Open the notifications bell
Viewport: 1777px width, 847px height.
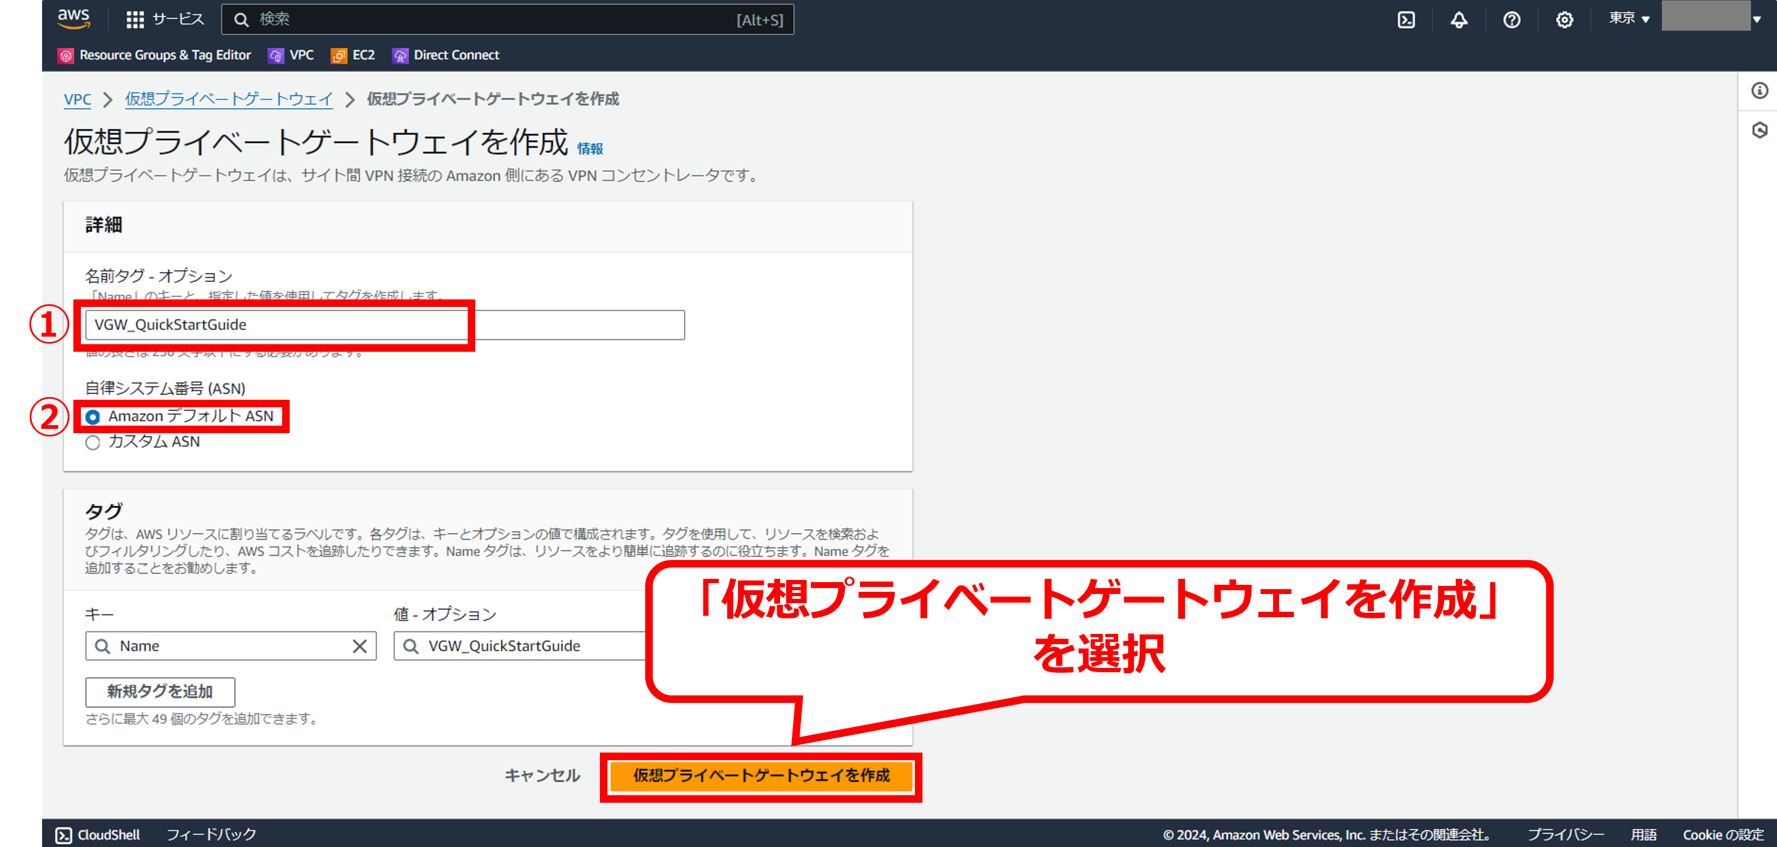tap(1459, 20)
